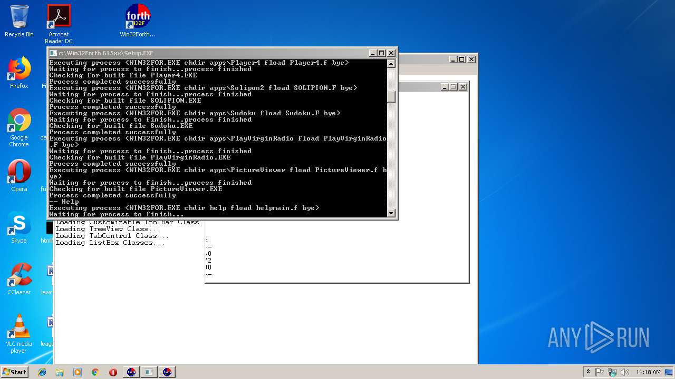Open the volume speaker tray icon
This screenshot has height=379, width=675.
[625, 372]
